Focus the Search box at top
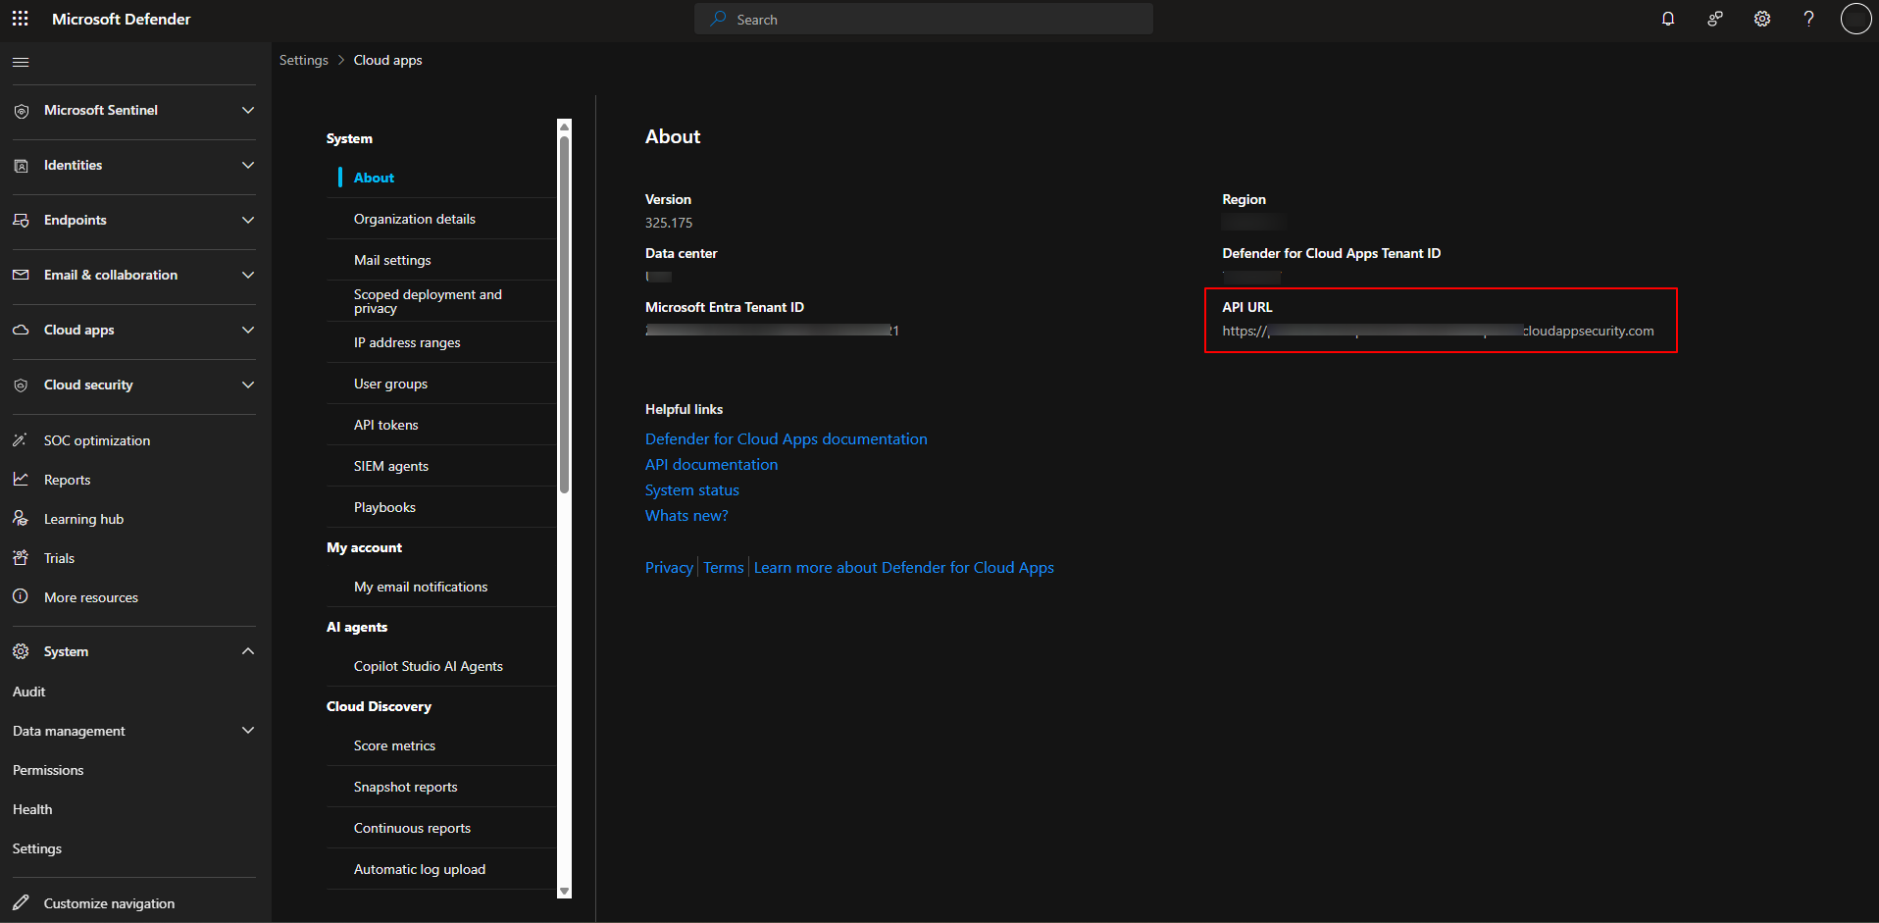This screenshot has height=923, width=1879. pyautogui.click(x=923, y=19)
